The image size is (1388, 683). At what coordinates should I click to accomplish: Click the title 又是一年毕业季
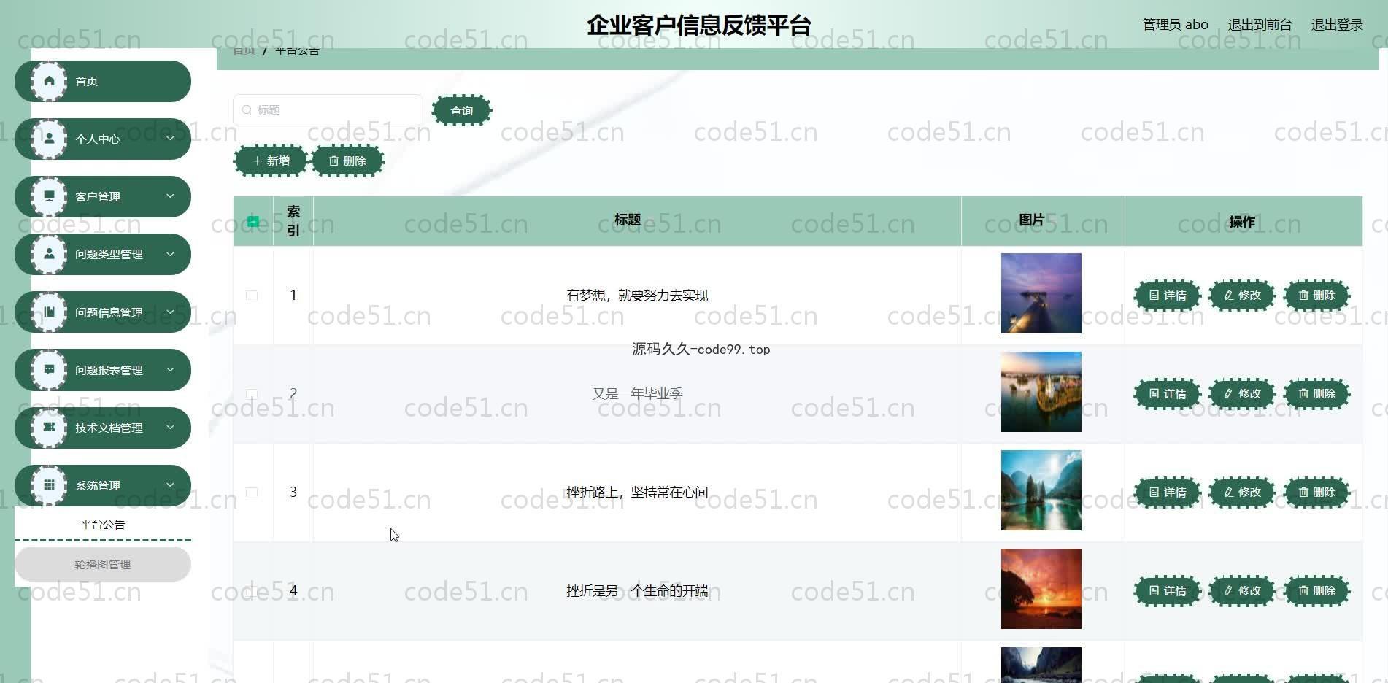[x=637, y=394]
